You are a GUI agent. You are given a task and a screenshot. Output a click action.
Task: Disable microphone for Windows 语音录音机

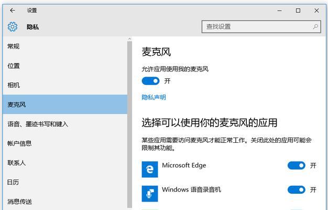tap(297, 190)
